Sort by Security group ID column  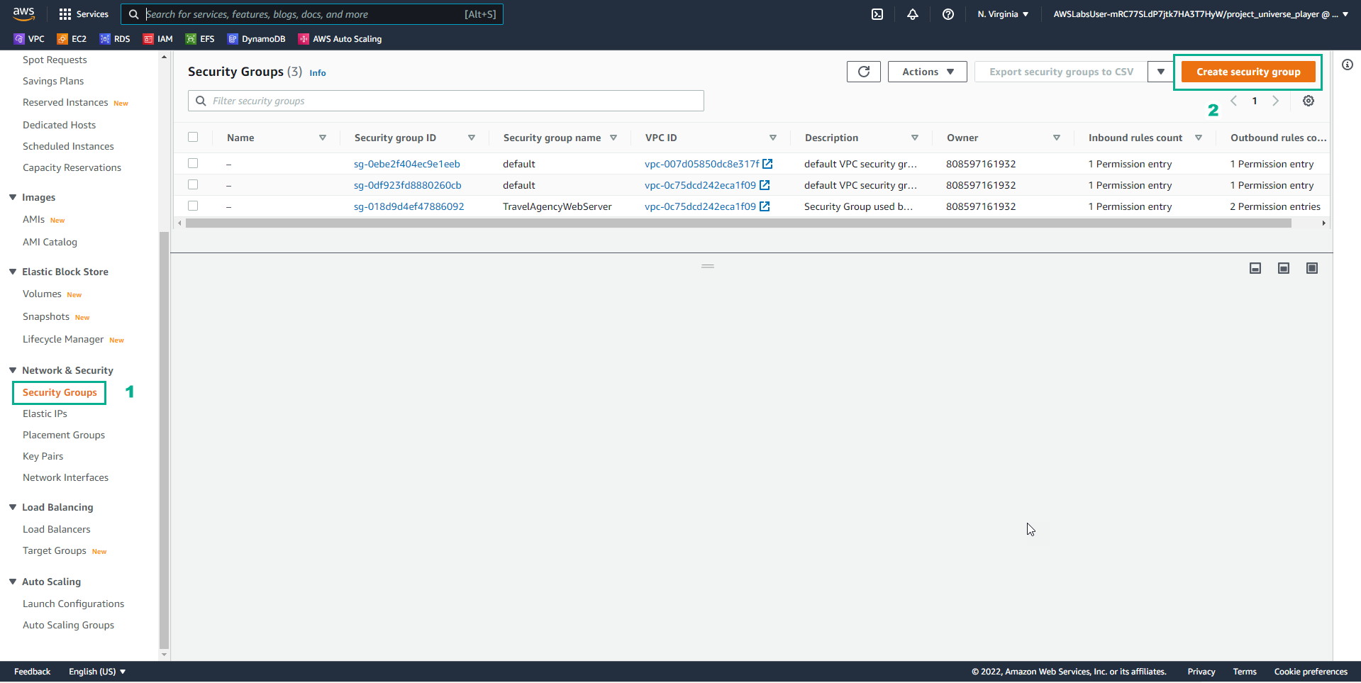pos(472,138)
